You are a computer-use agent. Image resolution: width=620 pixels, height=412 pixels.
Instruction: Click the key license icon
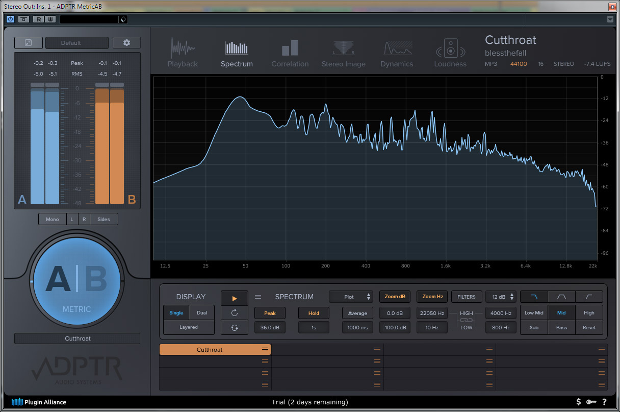tap(591, 402)
